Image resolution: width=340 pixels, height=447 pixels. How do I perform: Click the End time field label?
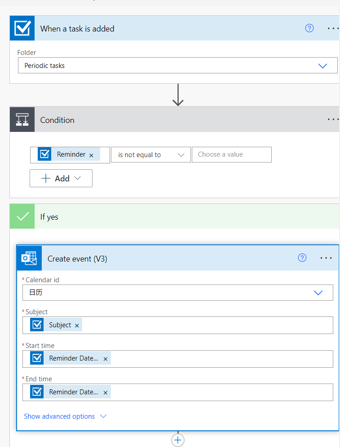pos(39,379)
